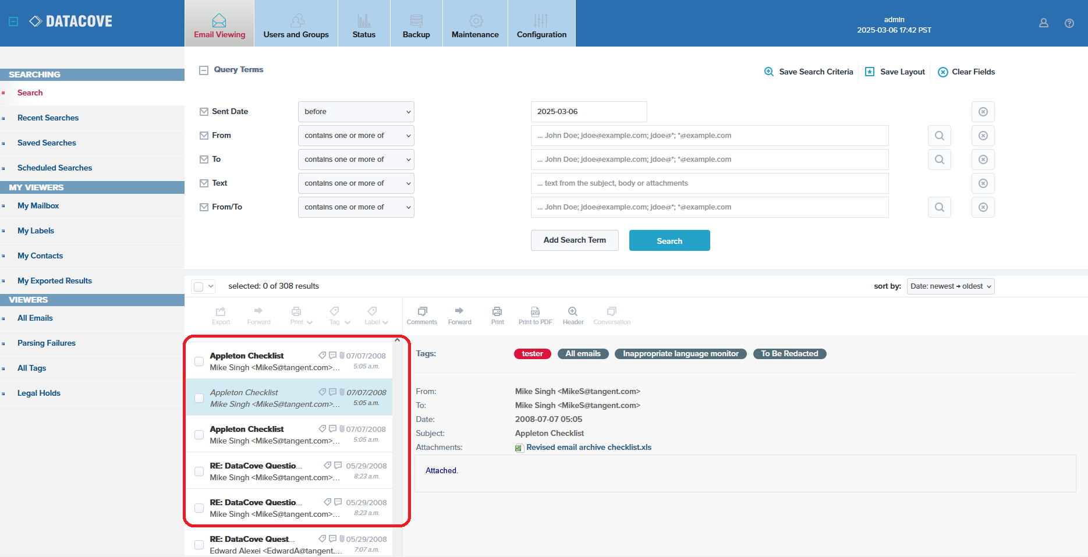Viewport: 1088px width, 557px height.
Task: Click the lookup magnifier beside From field
Action: (940, 136)
